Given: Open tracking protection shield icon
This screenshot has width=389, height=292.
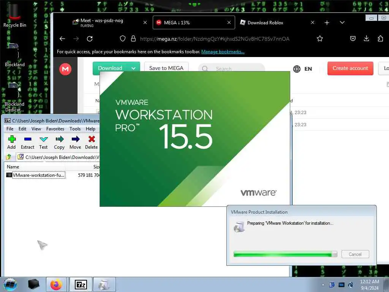Looking at the screenshot, I should coord(123,38).
